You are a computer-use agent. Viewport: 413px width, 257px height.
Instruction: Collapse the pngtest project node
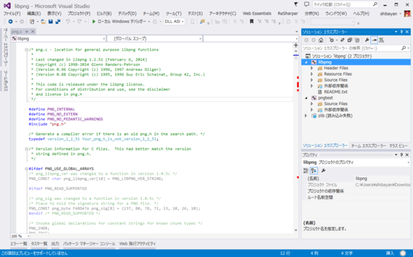coord(306,98)
